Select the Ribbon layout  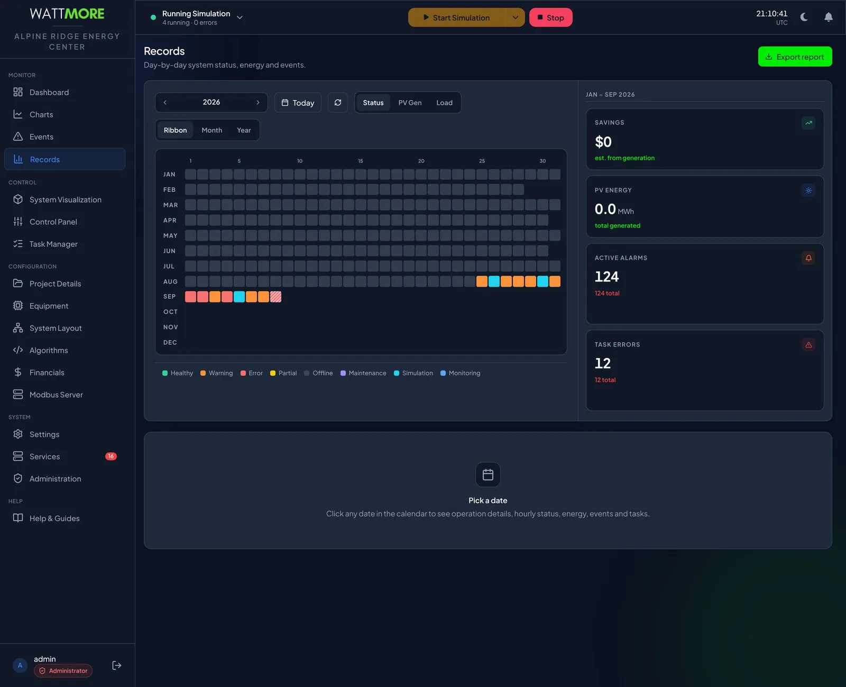click(175, 130)
